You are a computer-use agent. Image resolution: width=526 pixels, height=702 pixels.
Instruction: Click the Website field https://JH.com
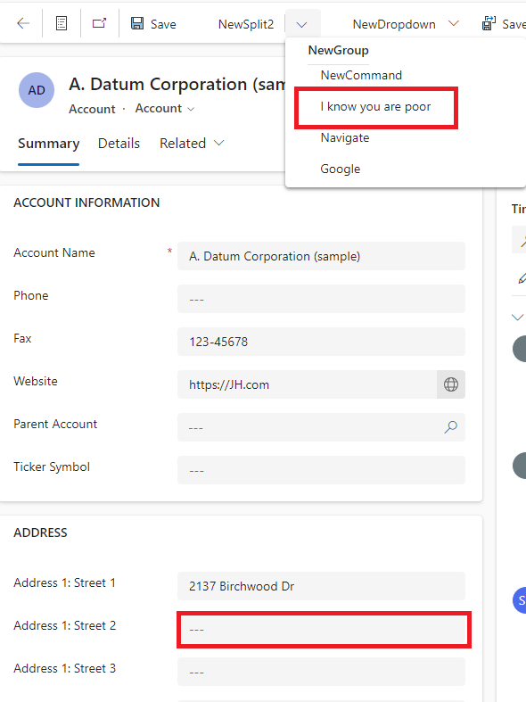pyautogui.click(x=307, y=384)
